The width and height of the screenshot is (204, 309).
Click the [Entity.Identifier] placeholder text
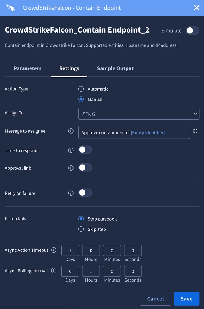point(148,133)
